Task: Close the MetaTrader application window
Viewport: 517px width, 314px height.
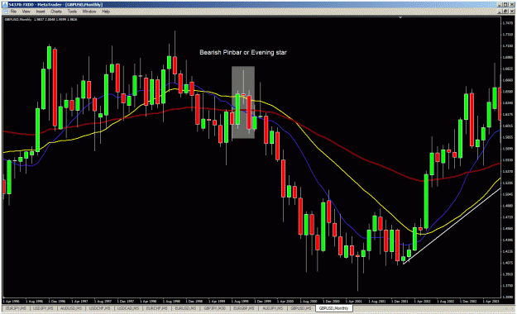Action: [512, 5]
